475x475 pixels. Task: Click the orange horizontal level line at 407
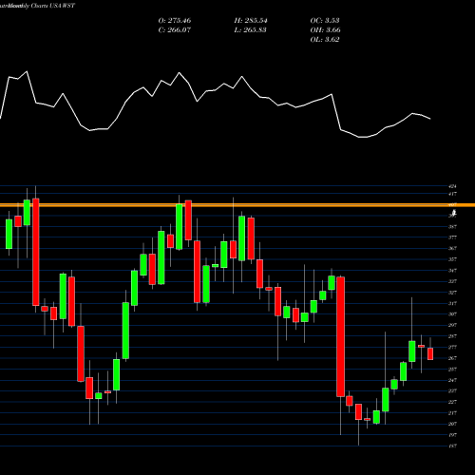pos(237,205)
